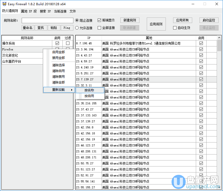Choose 按名称 in the reload submenu
This screenshot has width=223, height=191.
[89, 90]
